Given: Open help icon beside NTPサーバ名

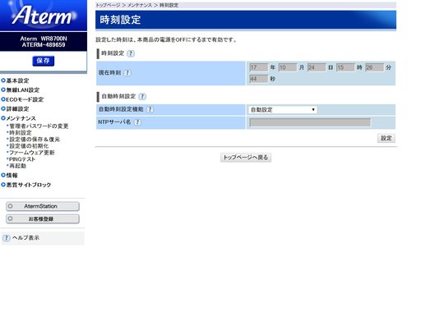Looking at the screenshot, I should click(x=137, y=122).
